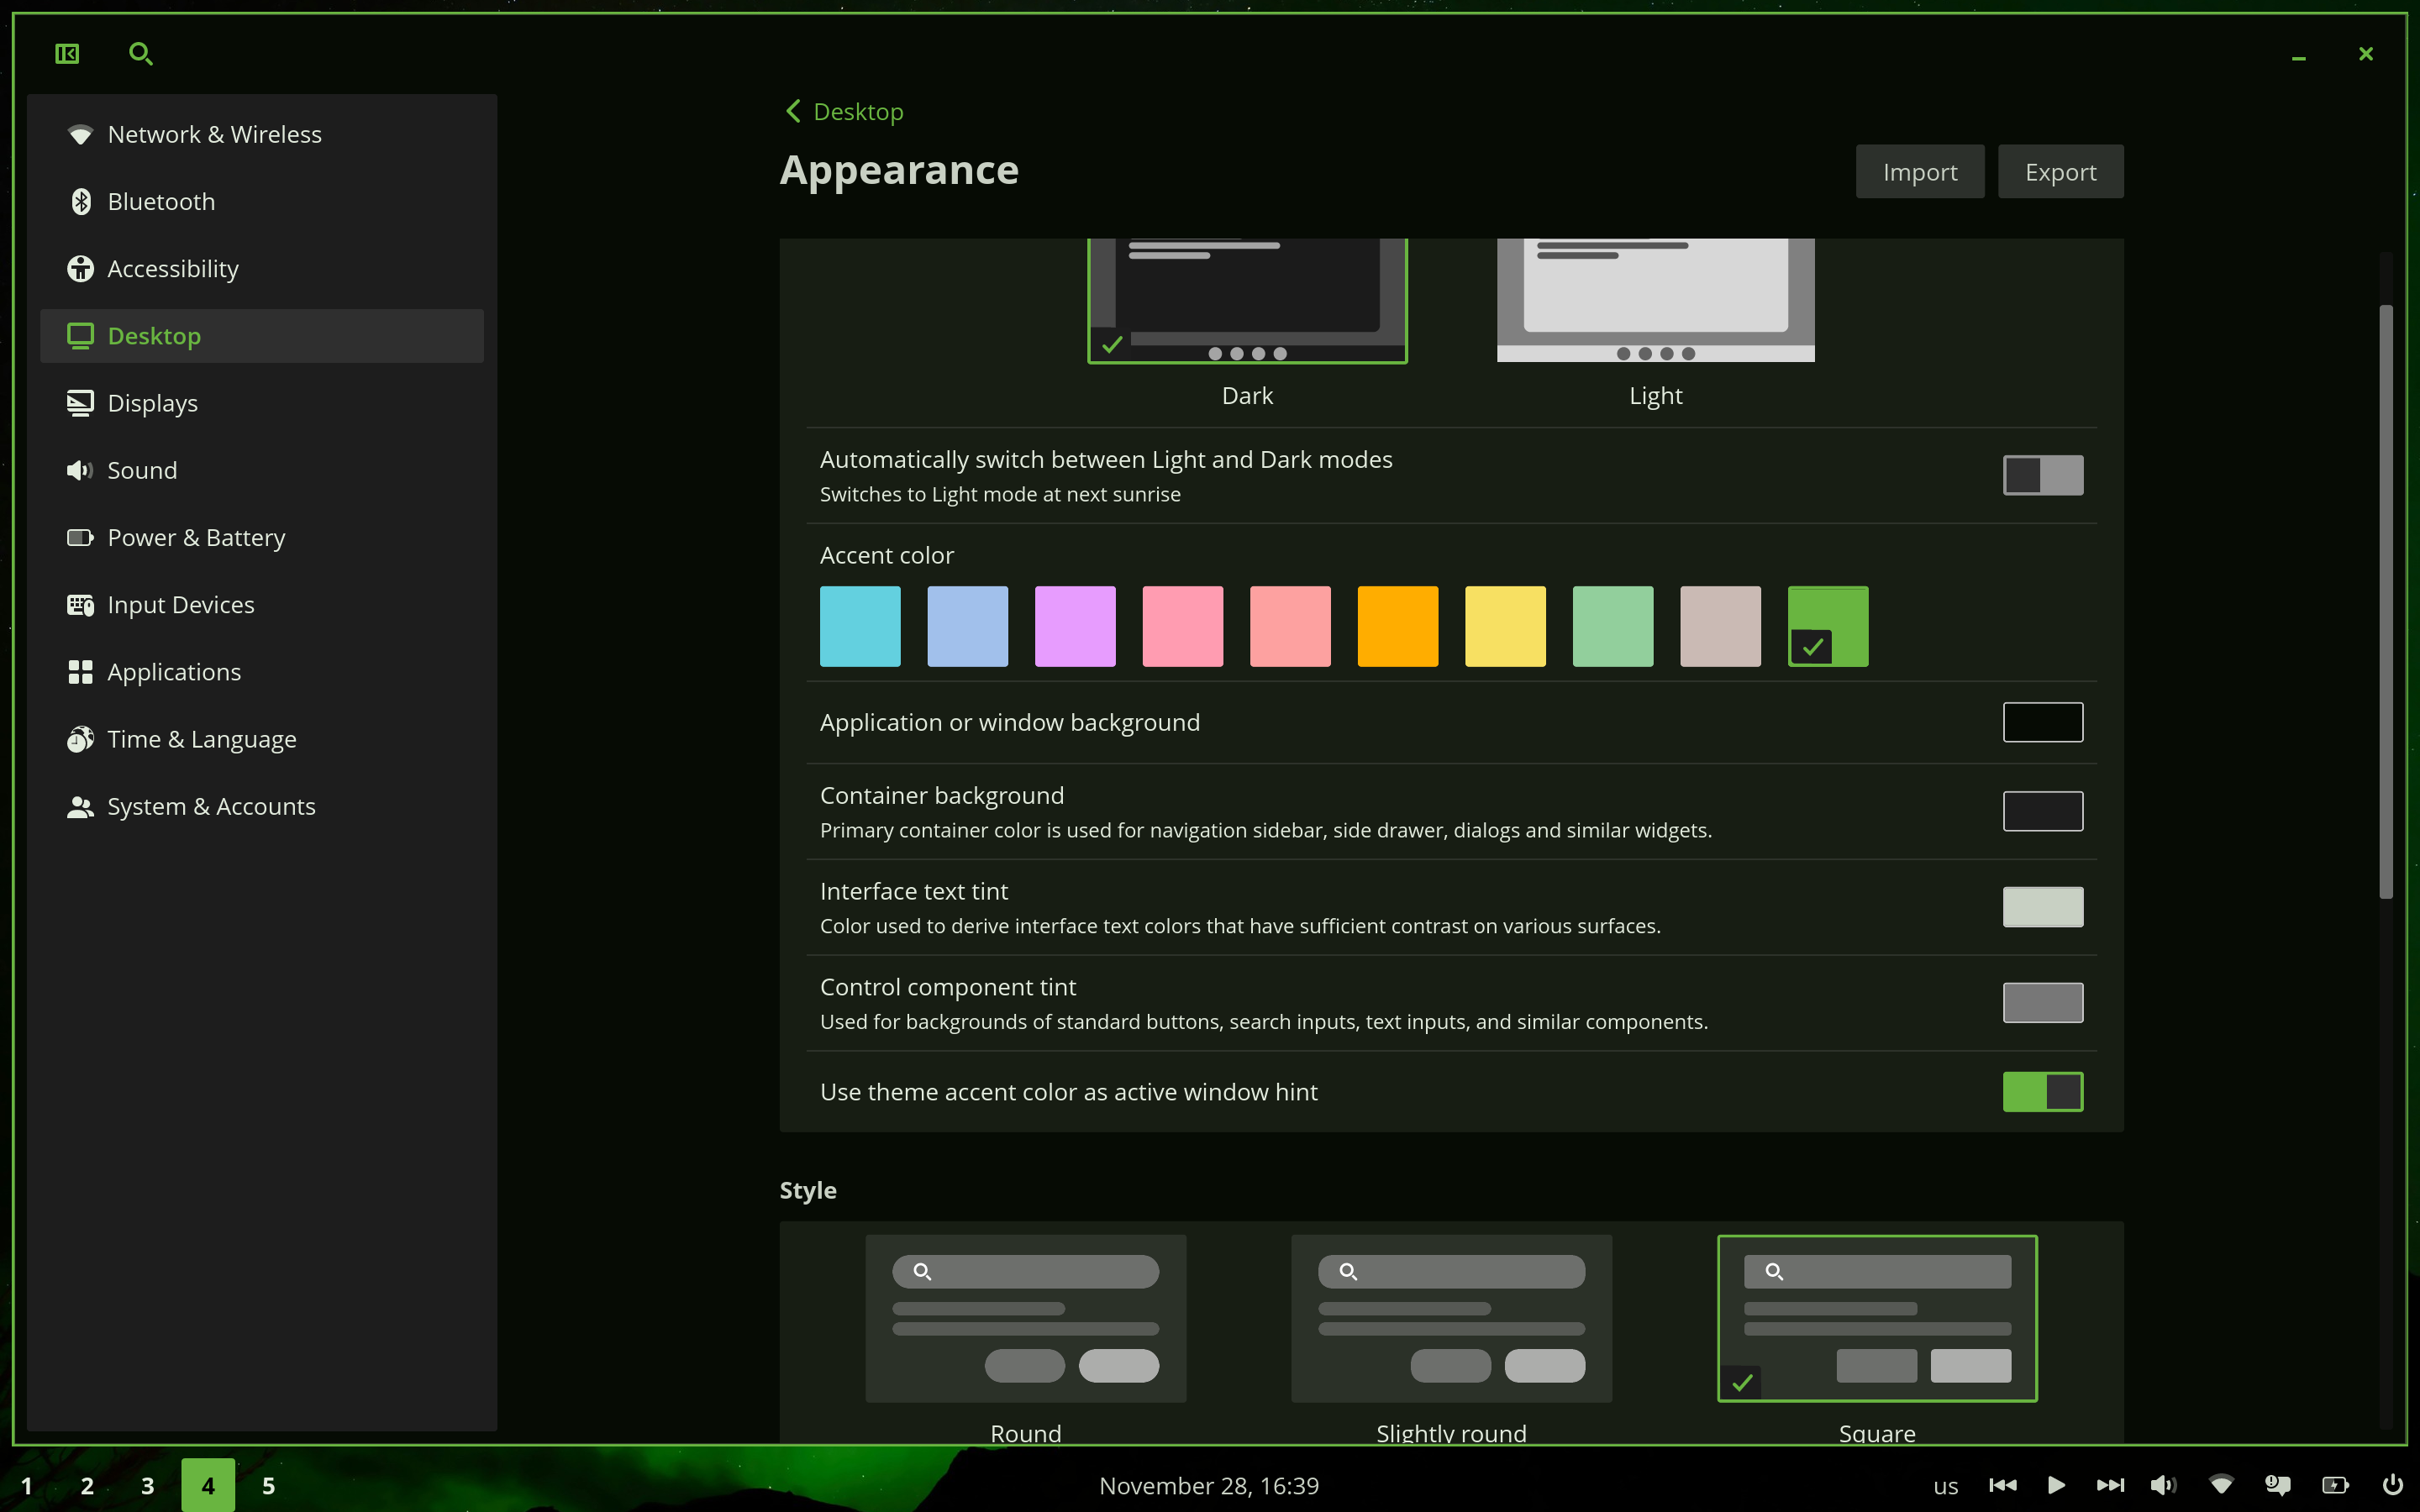Open Application or window background color picker
Viewport: 2420px width, 1512px height.
pyautogui.click(x=2042, y=722)
